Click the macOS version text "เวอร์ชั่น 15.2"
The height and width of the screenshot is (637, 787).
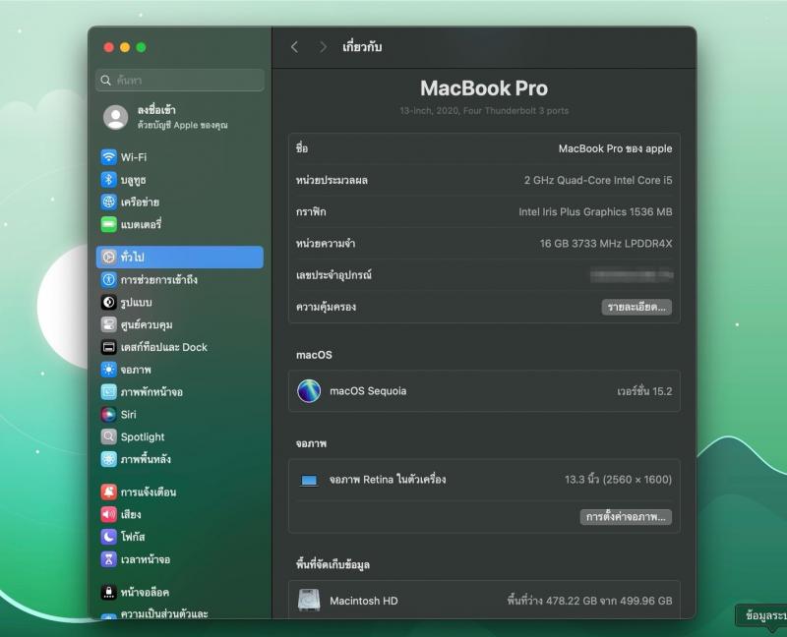click(x=644, y=391)
